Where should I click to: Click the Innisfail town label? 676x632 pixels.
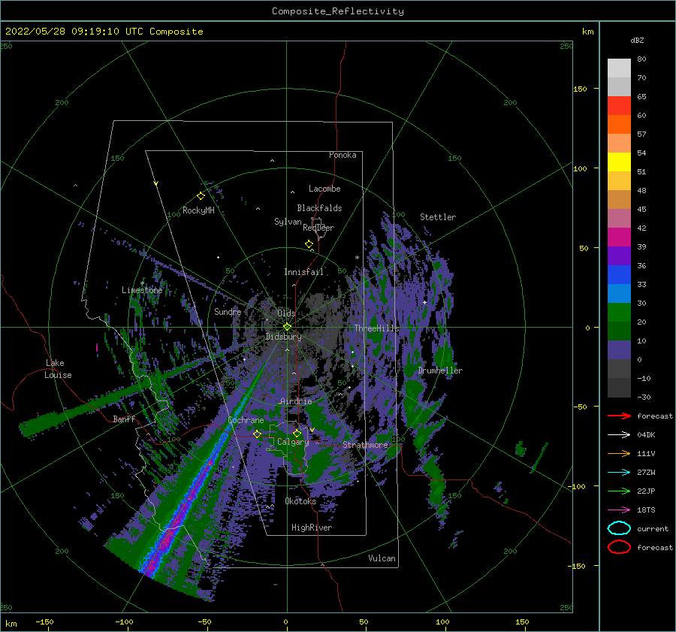coord(303,272)
